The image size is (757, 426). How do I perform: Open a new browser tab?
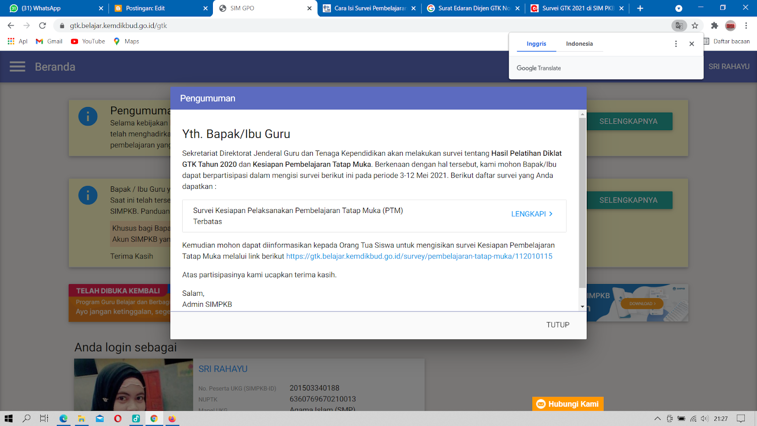point(640,8)
